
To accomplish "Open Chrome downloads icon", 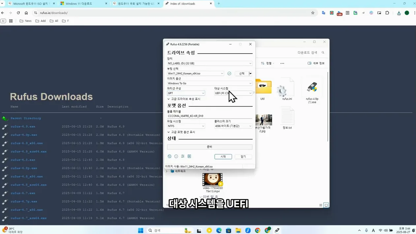I will click(399, 13).
